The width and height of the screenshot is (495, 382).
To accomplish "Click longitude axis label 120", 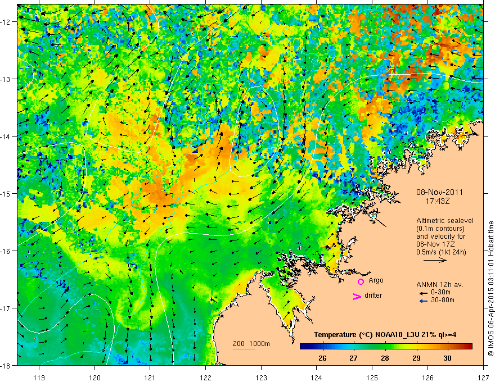I will [x=94, y=378].
